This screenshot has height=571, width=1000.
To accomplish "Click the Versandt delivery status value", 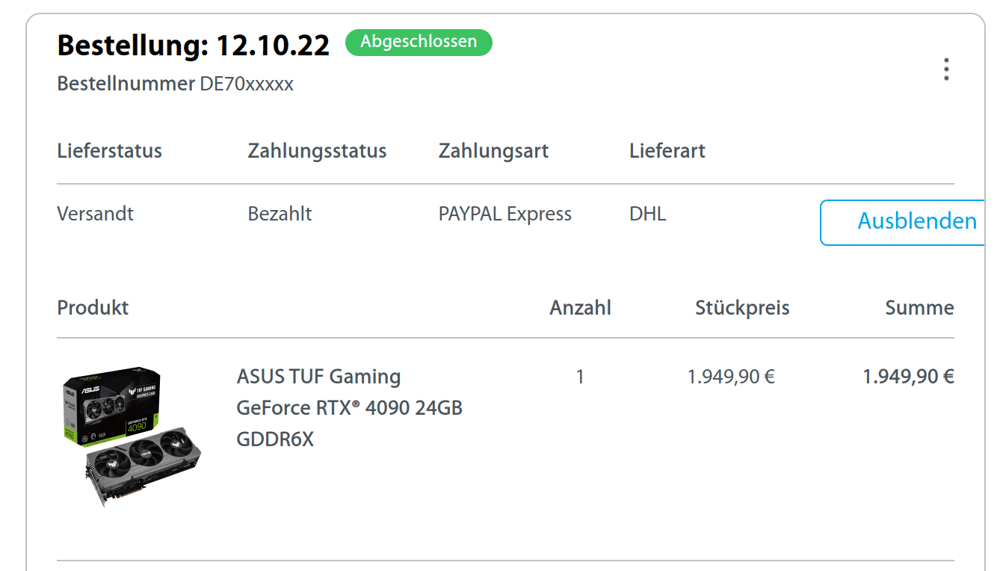I will pos(95,214).
